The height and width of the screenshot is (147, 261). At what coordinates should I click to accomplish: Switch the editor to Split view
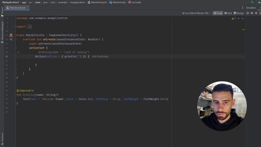228,13
